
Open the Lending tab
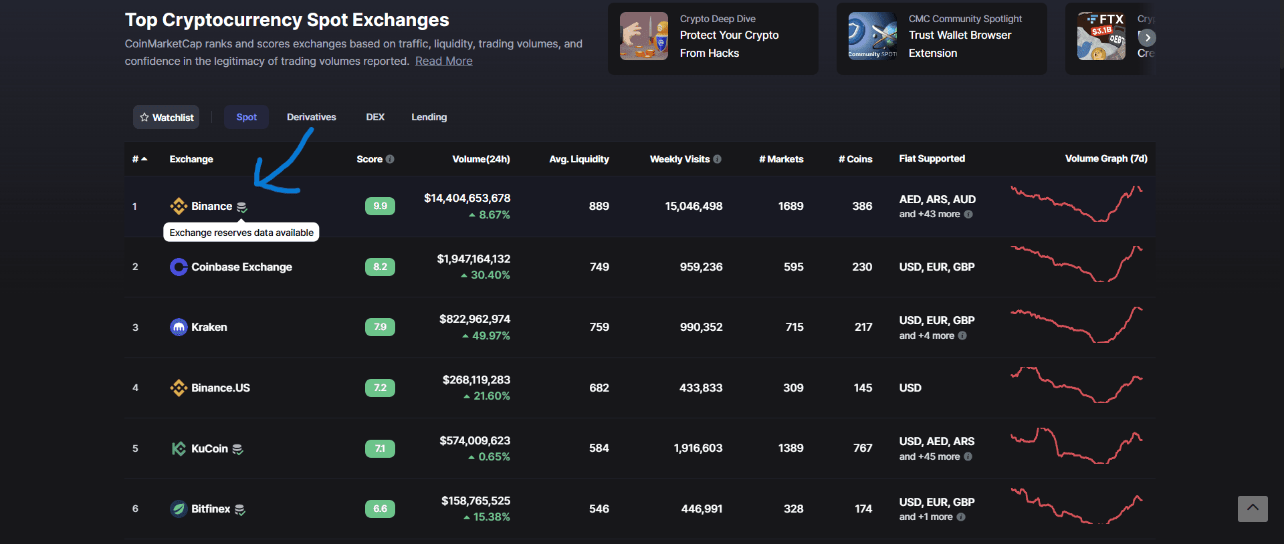coord(429,117)
